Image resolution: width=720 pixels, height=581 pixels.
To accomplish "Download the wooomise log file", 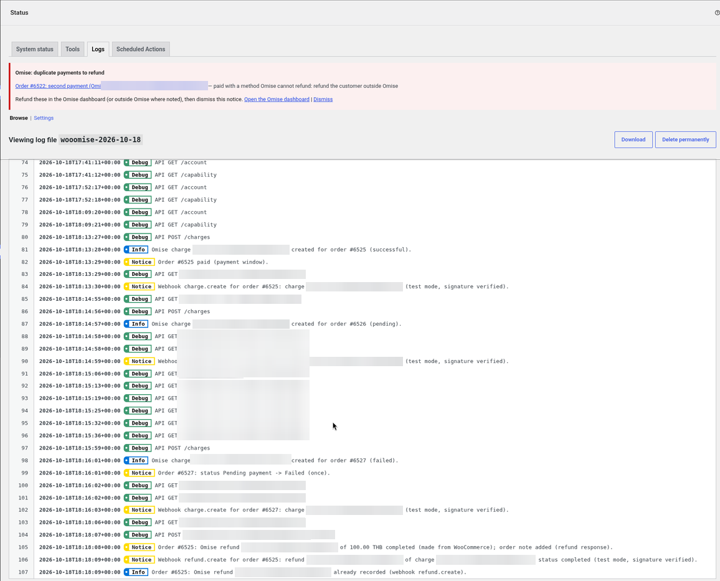I will coord(633,139).
